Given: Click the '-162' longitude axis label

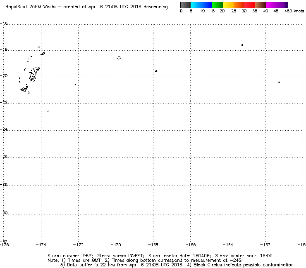Looking at the screenshot, I should [x=265, y=244].
